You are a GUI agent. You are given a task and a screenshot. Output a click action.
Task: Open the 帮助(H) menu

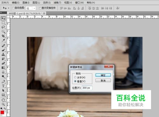[91, 3]
